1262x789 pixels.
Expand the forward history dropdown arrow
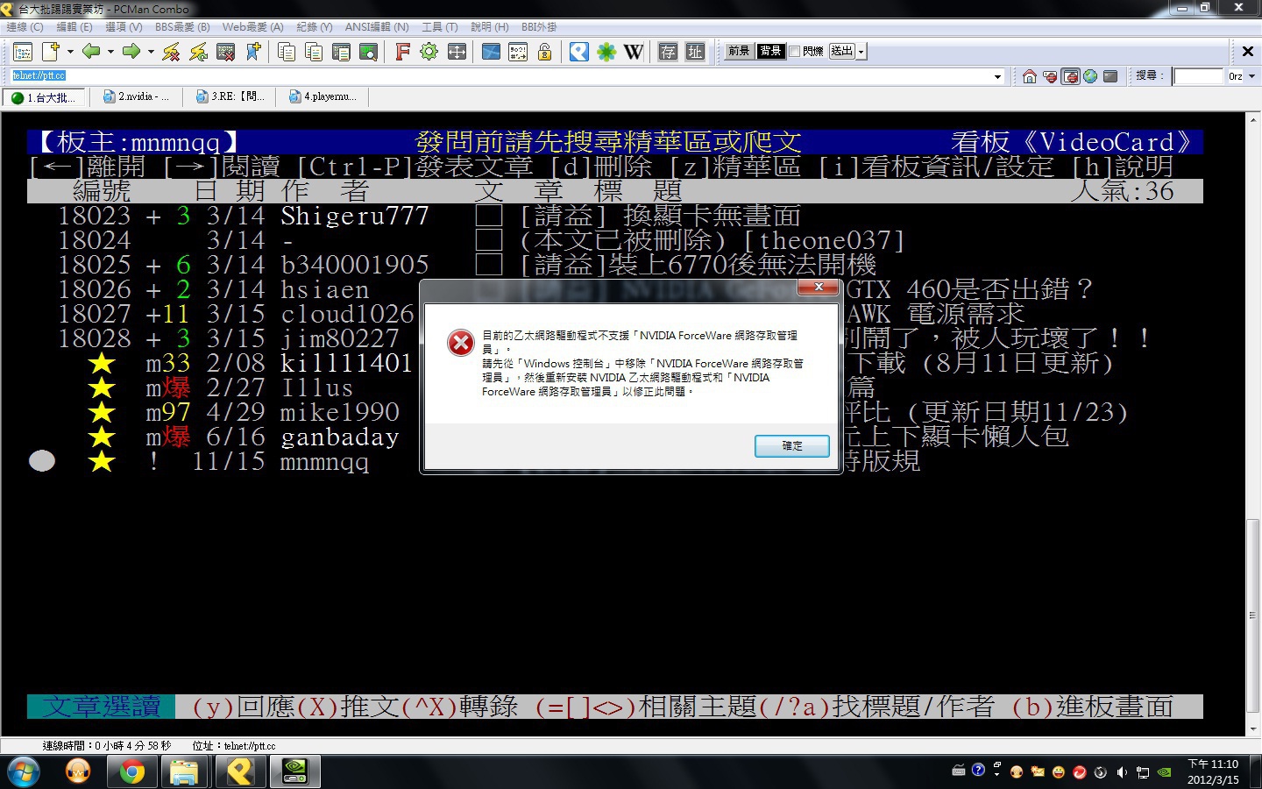(151, 52)
